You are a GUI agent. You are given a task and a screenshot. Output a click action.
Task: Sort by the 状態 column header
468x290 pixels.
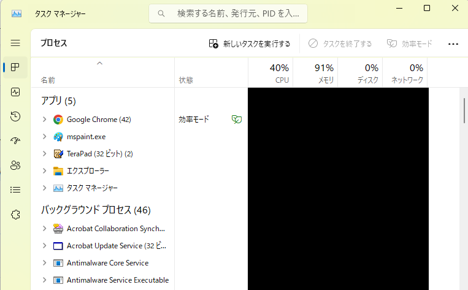pyautogui.click(x=212, y=72)
